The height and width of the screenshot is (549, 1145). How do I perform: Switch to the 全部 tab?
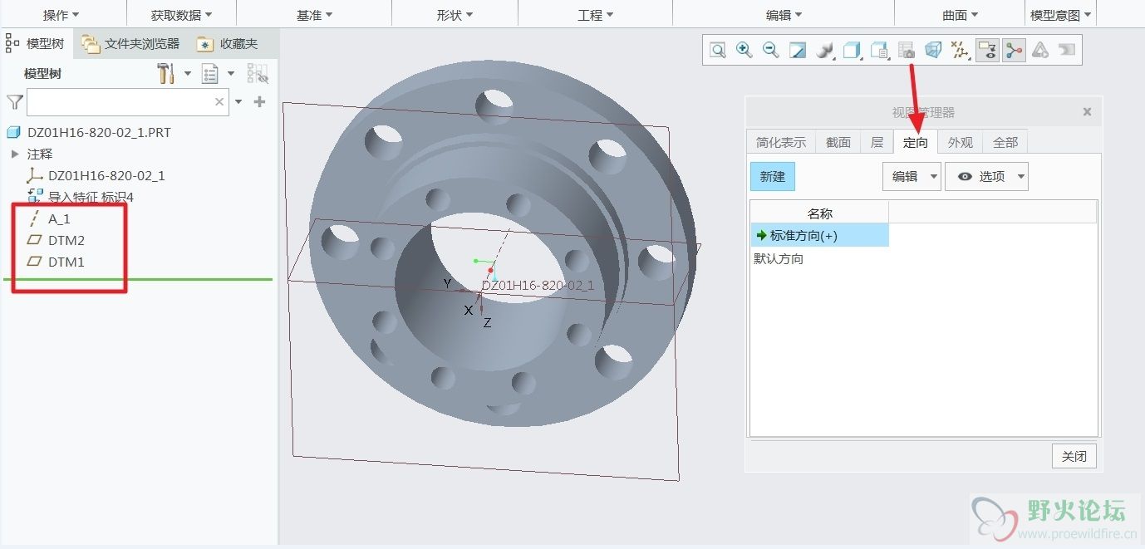pos(1005,142)
